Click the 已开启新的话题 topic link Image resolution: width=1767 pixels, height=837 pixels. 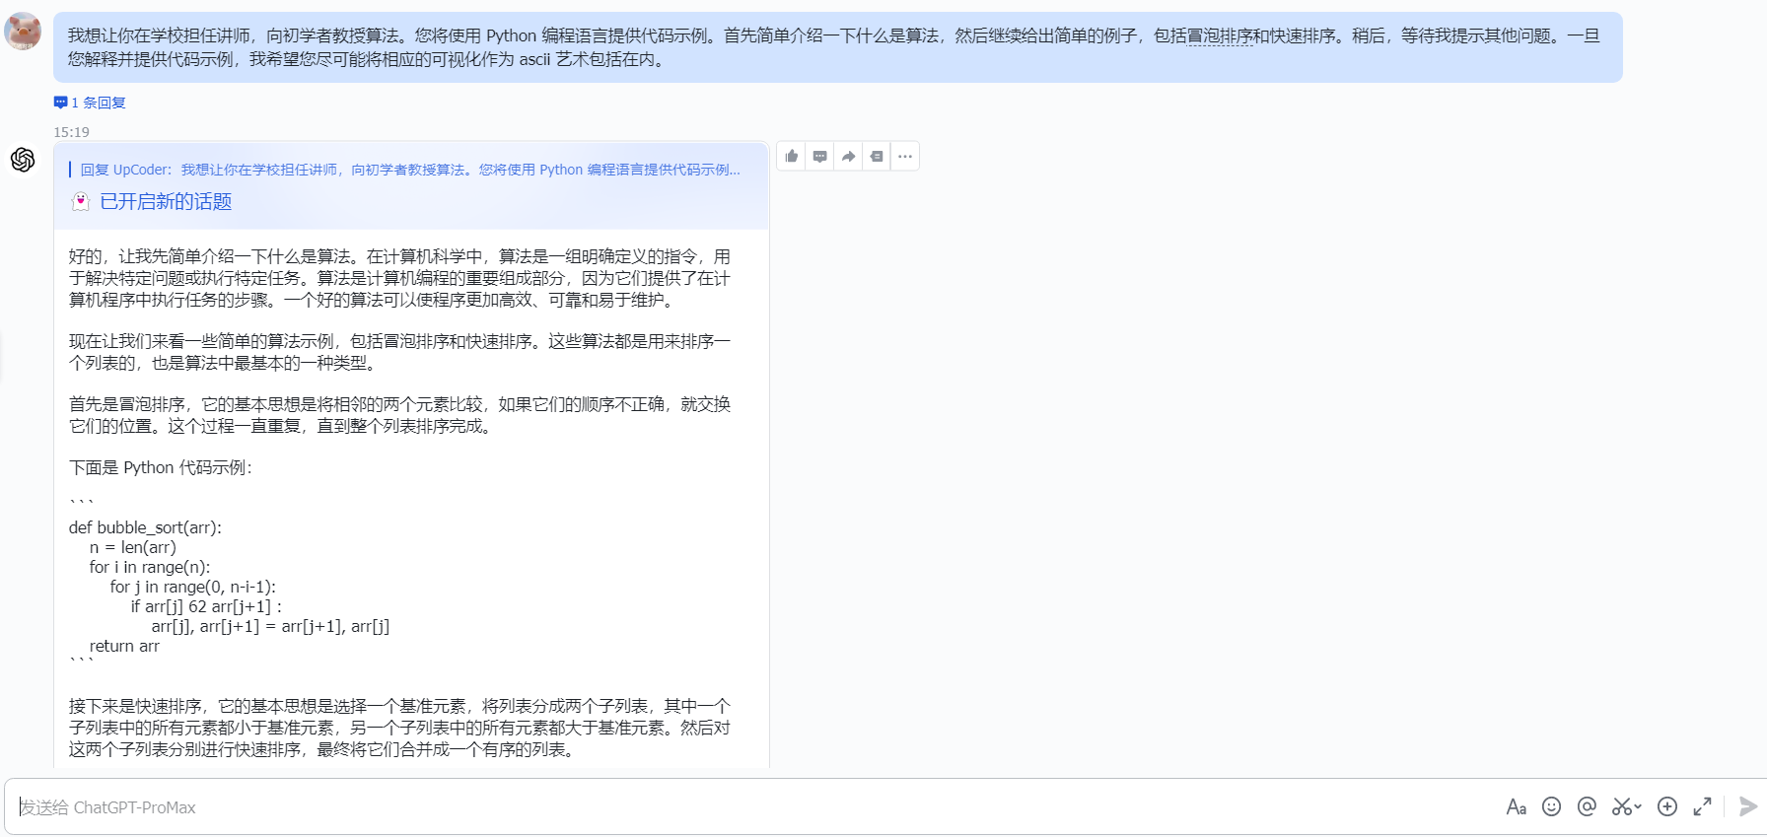tap(166, 201)
